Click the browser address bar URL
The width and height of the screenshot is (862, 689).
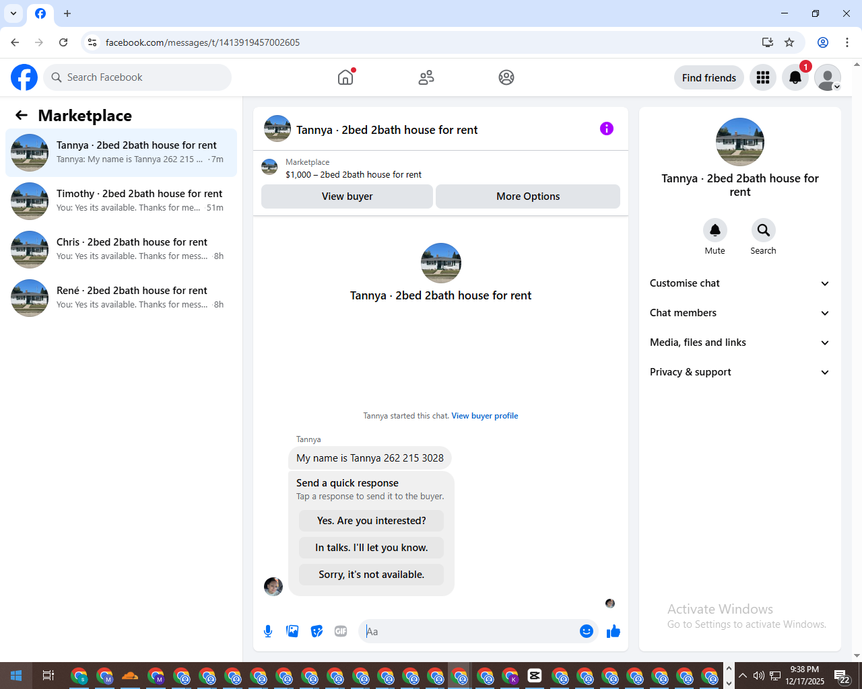click(203, 42)
